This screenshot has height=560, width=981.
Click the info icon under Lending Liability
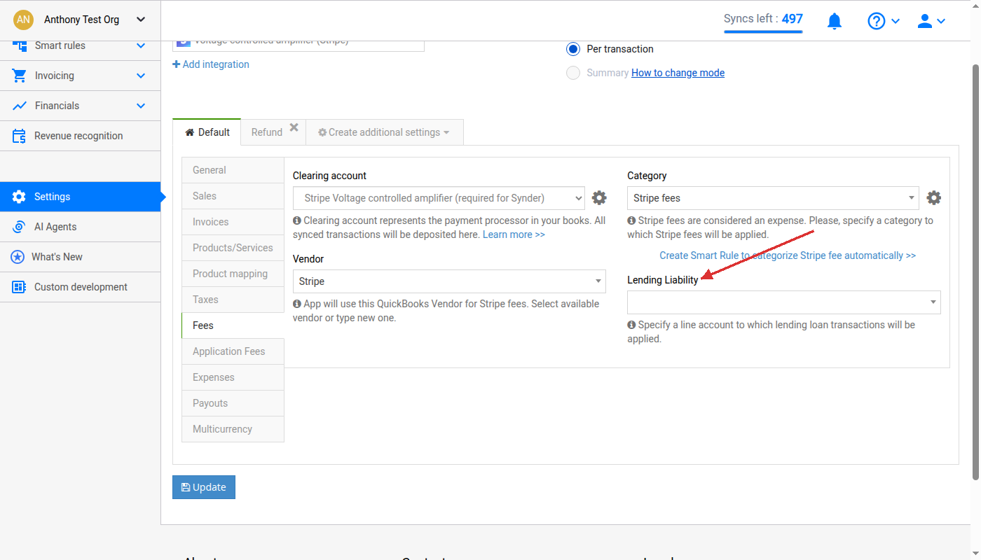click(x=631, y=325)
